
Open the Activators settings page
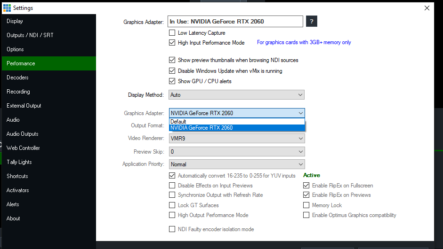coord(49,190)
